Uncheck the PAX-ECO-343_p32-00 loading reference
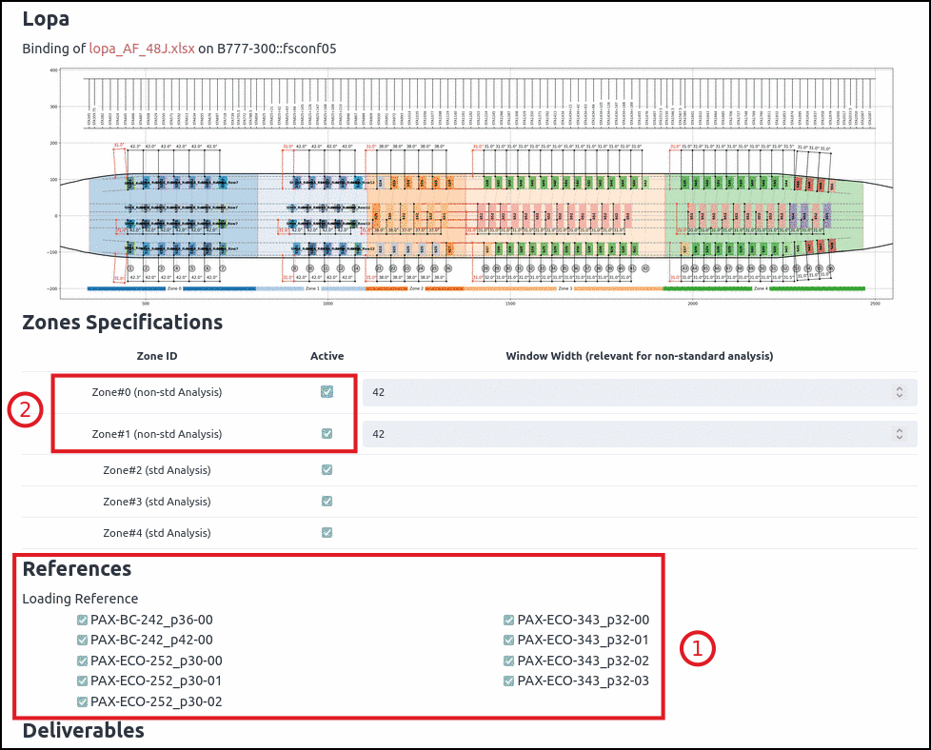 coord(509,620)
